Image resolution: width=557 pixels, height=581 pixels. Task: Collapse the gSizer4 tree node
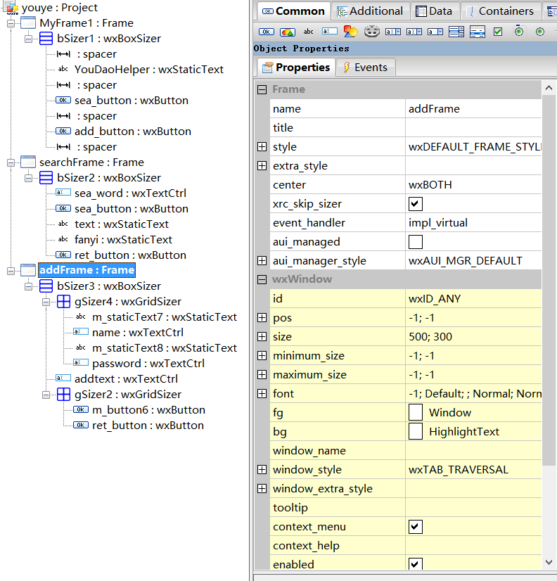click(46, 302)
